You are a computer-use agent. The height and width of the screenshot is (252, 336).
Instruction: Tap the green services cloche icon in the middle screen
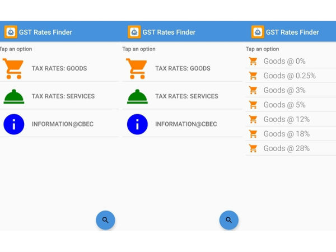137,96
